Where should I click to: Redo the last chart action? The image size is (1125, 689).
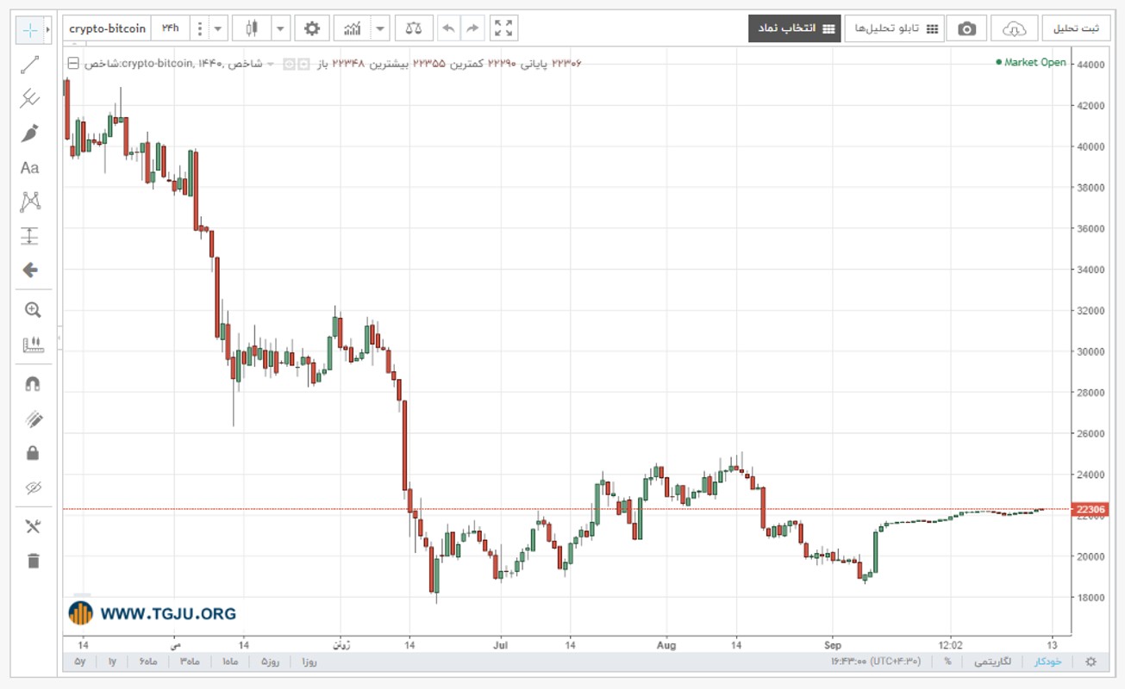pyautogui.click(x=472, y=28)
